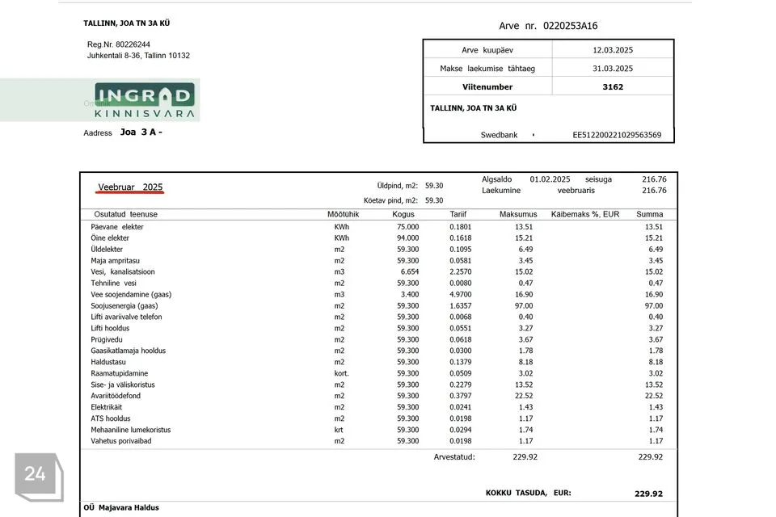Click the KOKKU TASUDA, EUR label
The width and height of the screenshot is (776, 517).
click(528, 493)
